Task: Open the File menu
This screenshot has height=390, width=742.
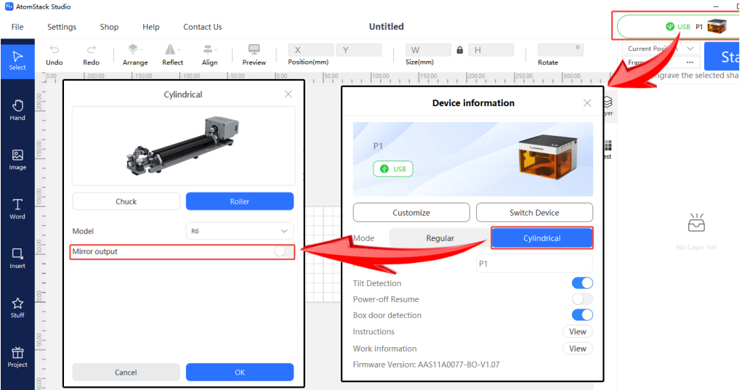Action: coord(17,27)
